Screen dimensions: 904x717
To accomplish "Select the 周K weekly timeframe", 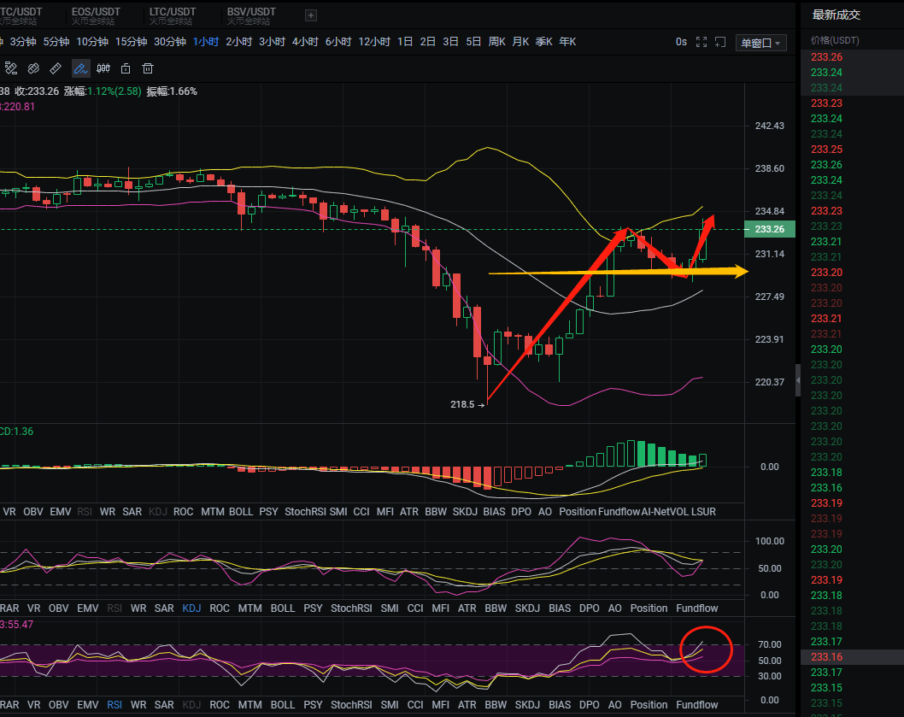I will click(x=496, y=42).
